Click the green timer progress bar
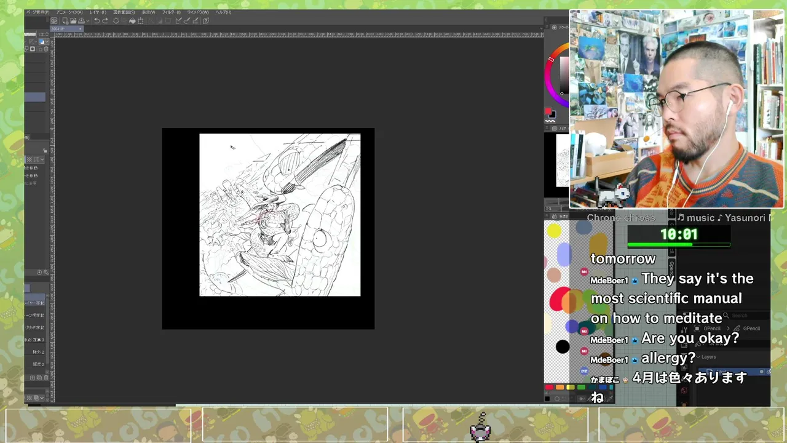The image size is (787, 443). coord(679,245)
